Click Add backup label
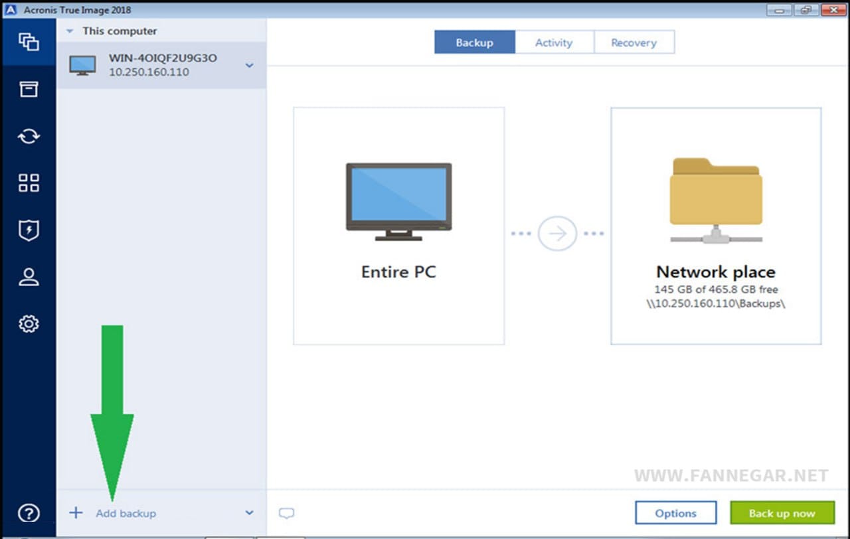850x539 pixels. click(x=126, y=513)
